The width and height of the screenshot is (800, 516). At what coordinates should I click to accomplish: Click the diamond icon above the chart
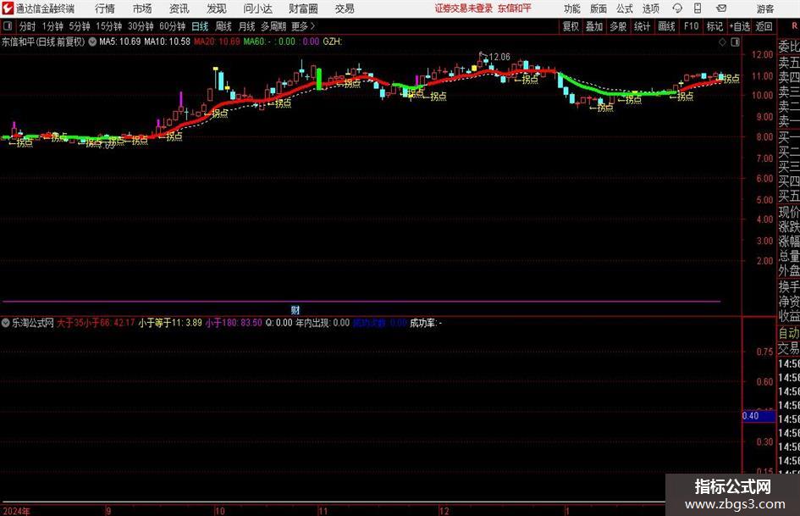[x=722, y=42]
